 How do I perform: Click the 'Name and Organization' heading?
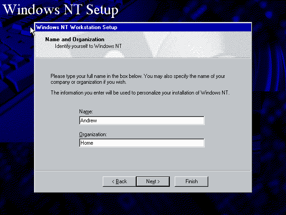coord(75,39)
